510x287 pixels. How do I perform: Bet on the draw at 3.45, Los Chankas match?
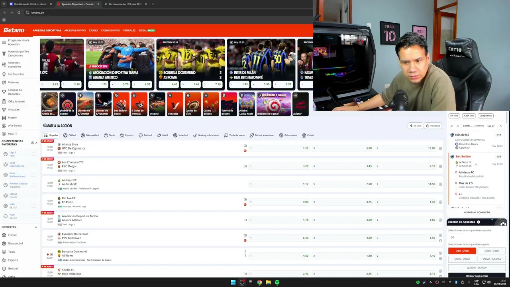coord(343,166)
